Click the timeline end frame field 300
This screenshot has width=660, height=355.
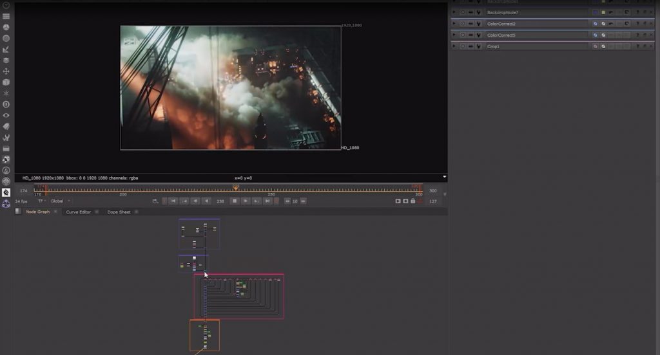pos(432,191)
